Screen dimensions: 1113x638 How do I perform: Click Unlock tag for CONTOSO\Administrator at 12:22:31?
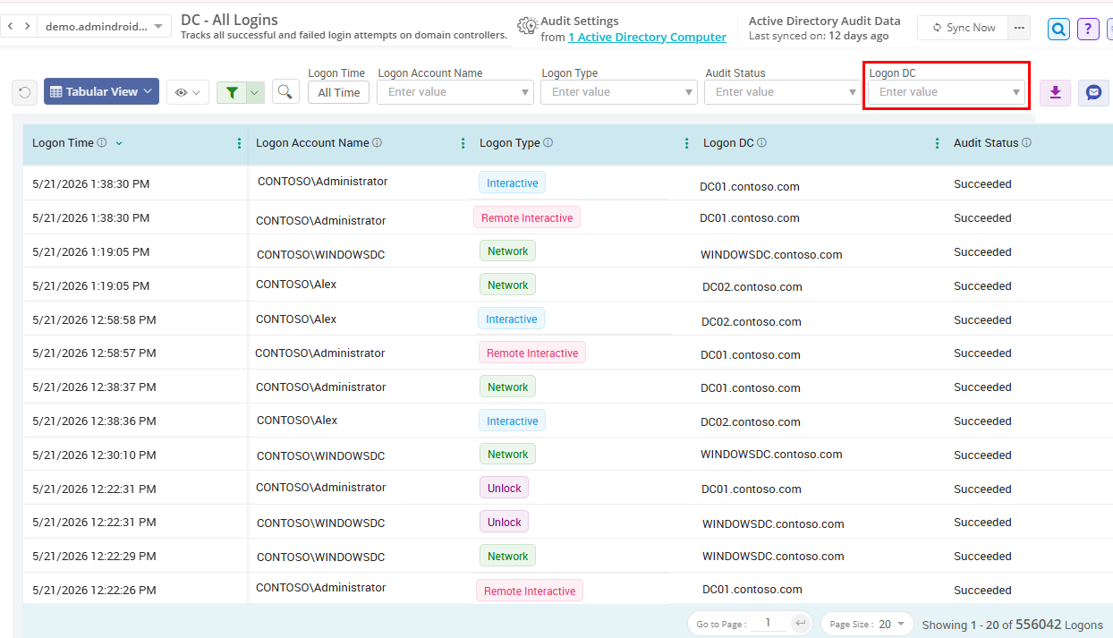point(504,488)
